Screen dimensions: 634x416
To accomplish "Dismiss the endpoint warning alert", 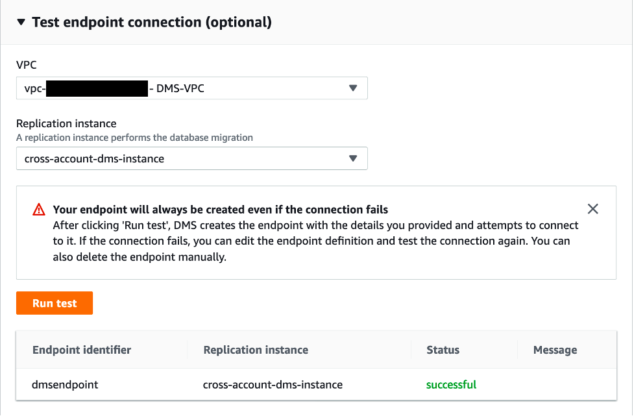I will tap(592, 209).
